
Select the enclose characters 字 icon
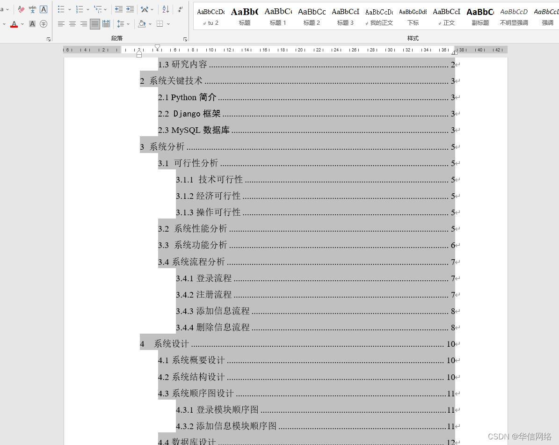(43, 24)
